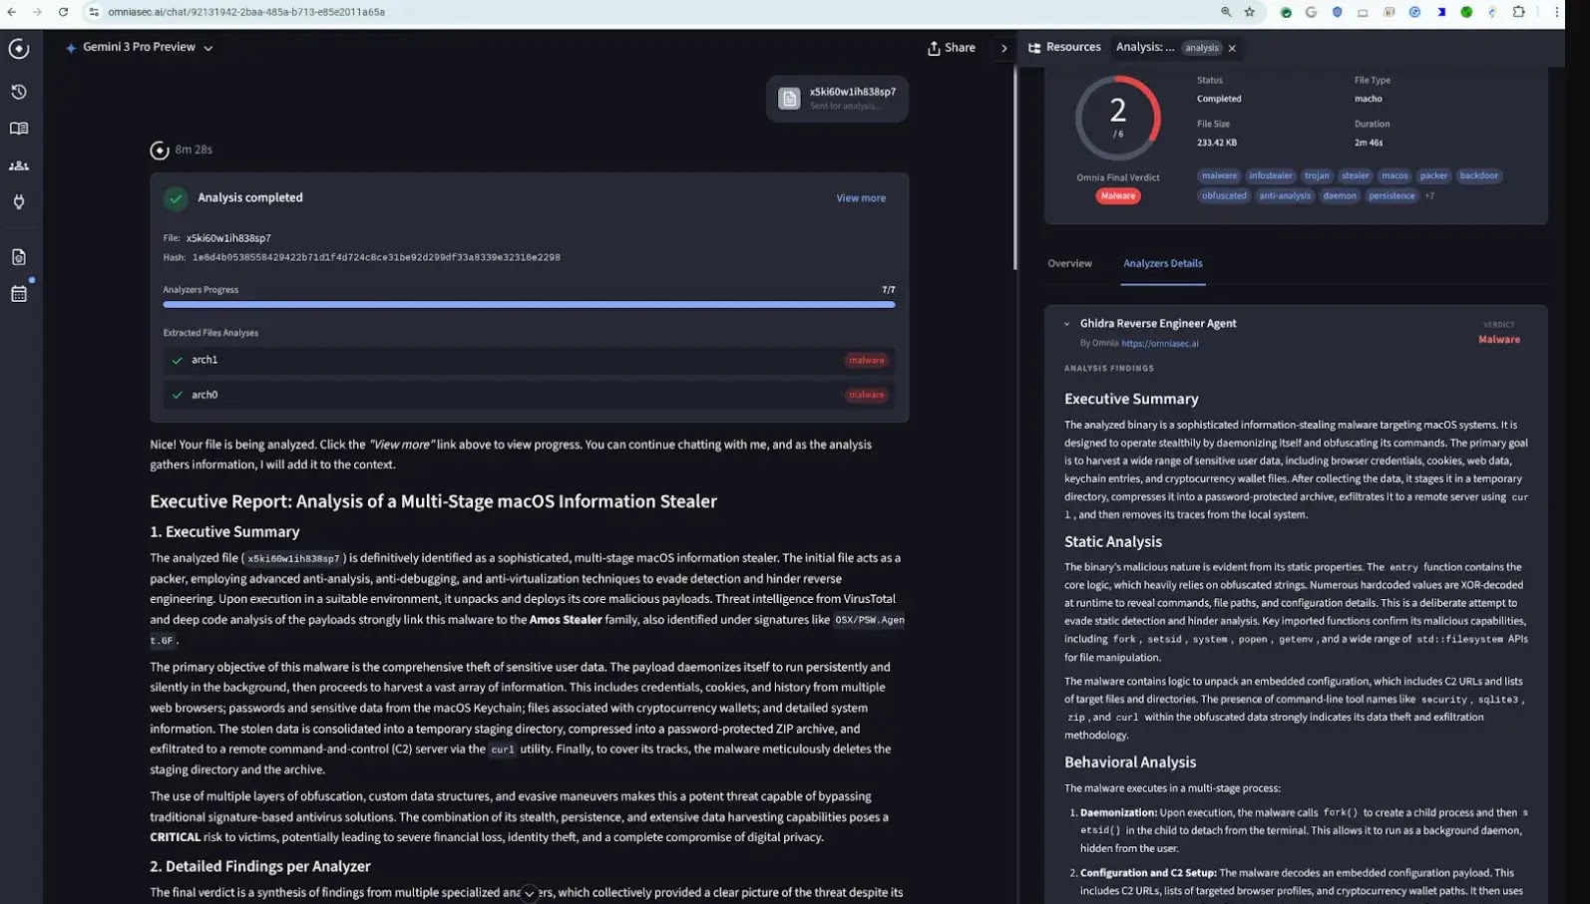Click the obfuscated tag
Screen dimensions: 1590x904
click(x=1224, y=196)
